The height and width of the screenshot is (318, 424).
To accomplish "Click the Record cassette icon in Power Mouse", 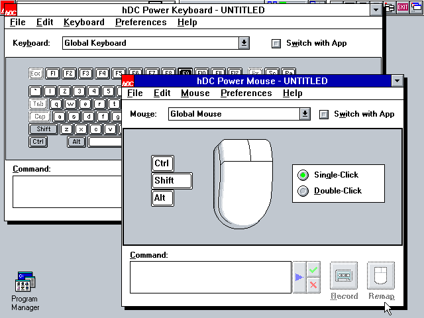I will pos(344,276).
